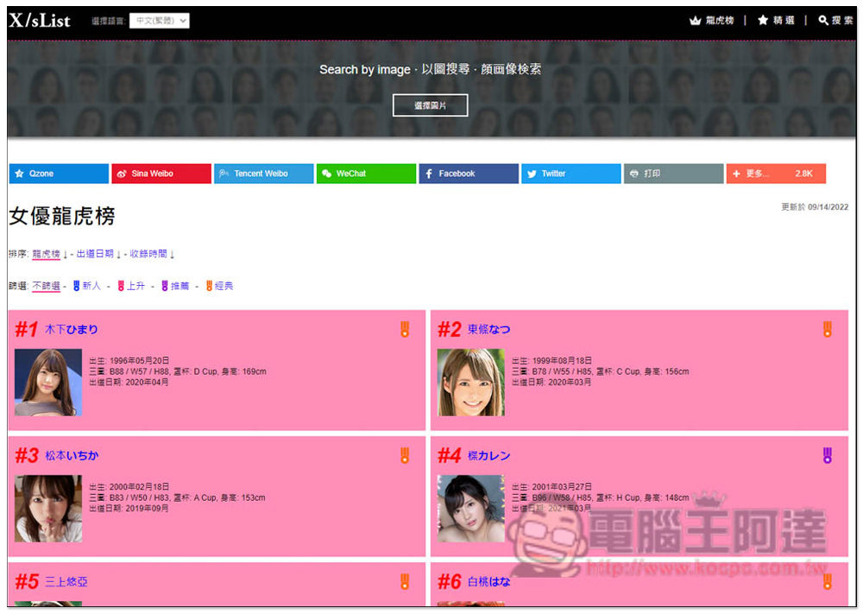Click the Facebook f icon

tap(429, 174)
